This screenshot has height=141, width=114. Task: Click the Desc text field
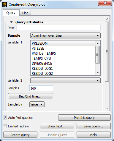click(58, 28)
